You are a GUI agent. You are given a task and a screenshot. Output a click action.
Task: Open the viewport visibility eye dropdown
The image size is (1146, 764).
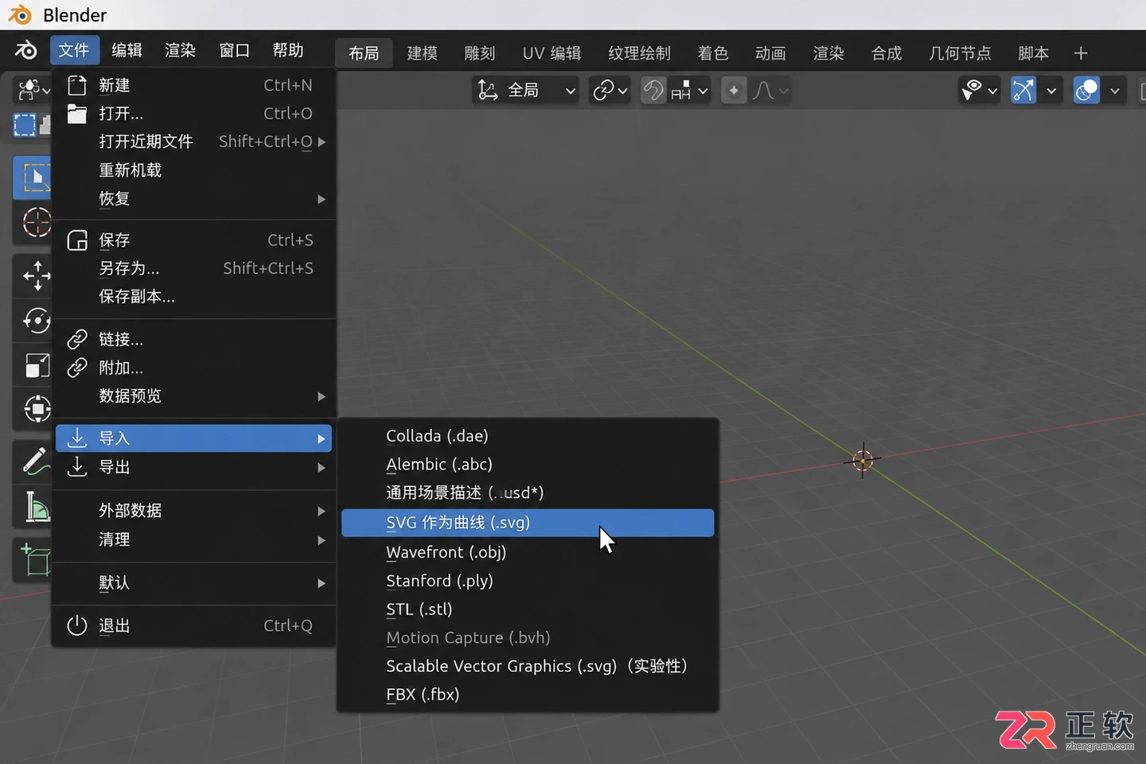979,91
